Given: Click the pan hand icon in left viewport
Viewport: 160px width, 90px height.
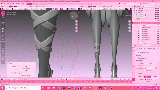Looking at the screenshot, I should coord(76,24).
